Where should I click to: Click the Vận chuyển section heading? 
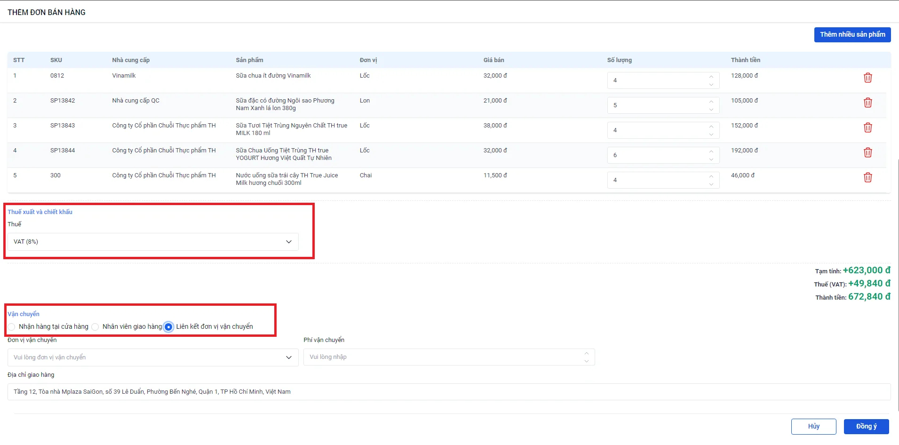(24, 314)
